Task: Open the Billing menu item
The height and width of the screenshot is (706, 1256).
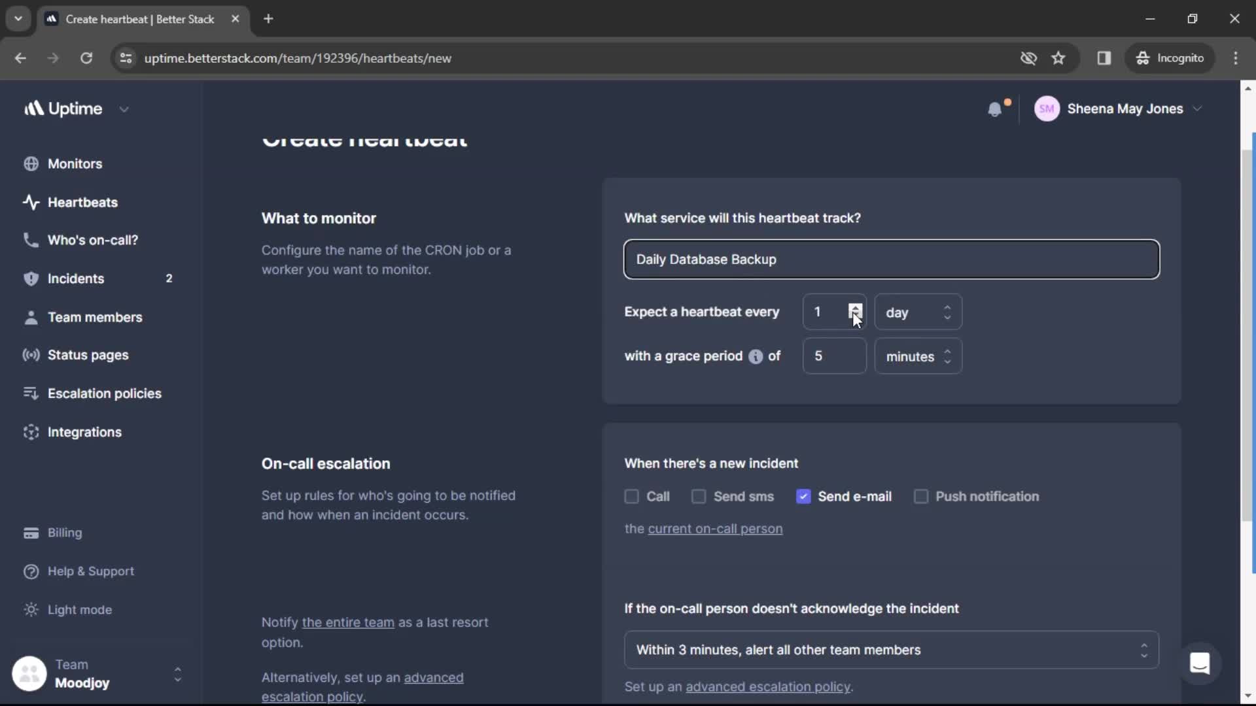Action: click(65, 532)
